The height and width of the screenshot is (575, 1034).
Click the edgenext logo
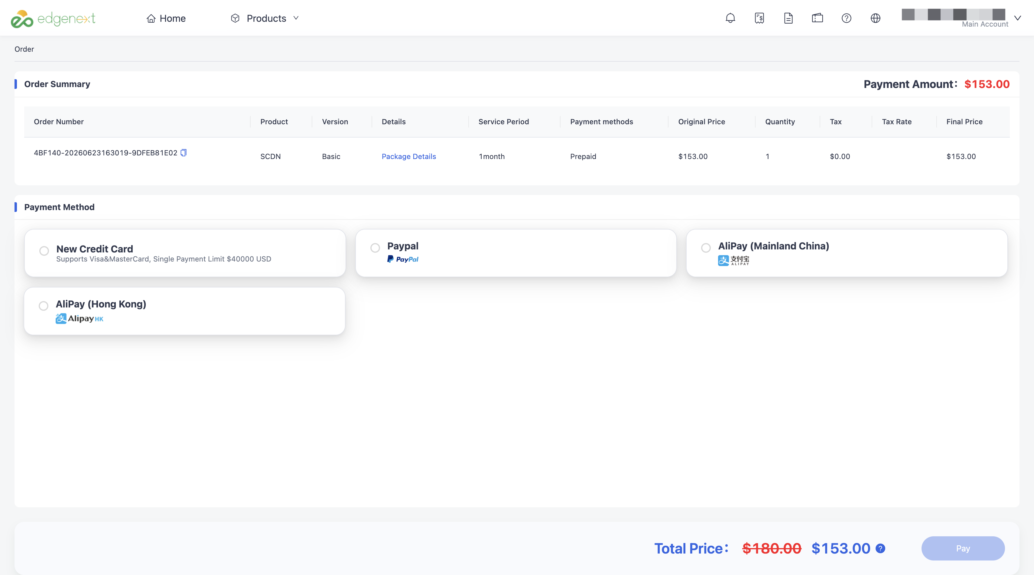coord(53,18)
